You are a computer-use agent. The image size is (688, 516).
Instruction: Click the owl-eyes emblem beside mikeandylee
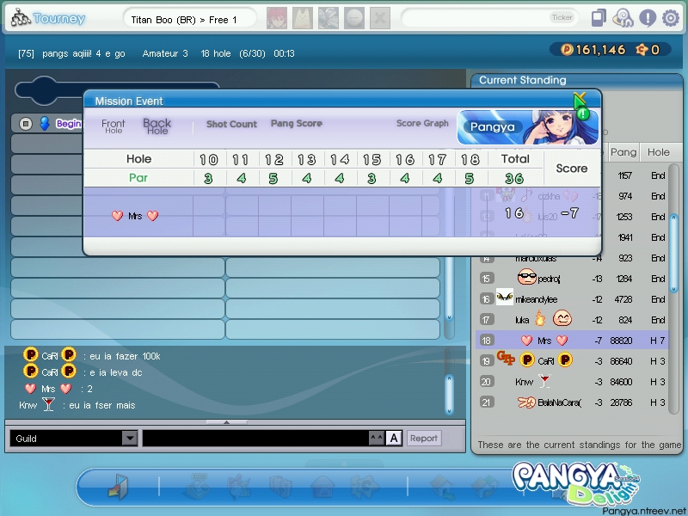505,298
